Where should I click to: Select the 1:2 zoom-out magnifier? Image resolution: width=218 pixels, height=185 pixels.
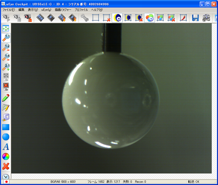click(x=6, y=48)
